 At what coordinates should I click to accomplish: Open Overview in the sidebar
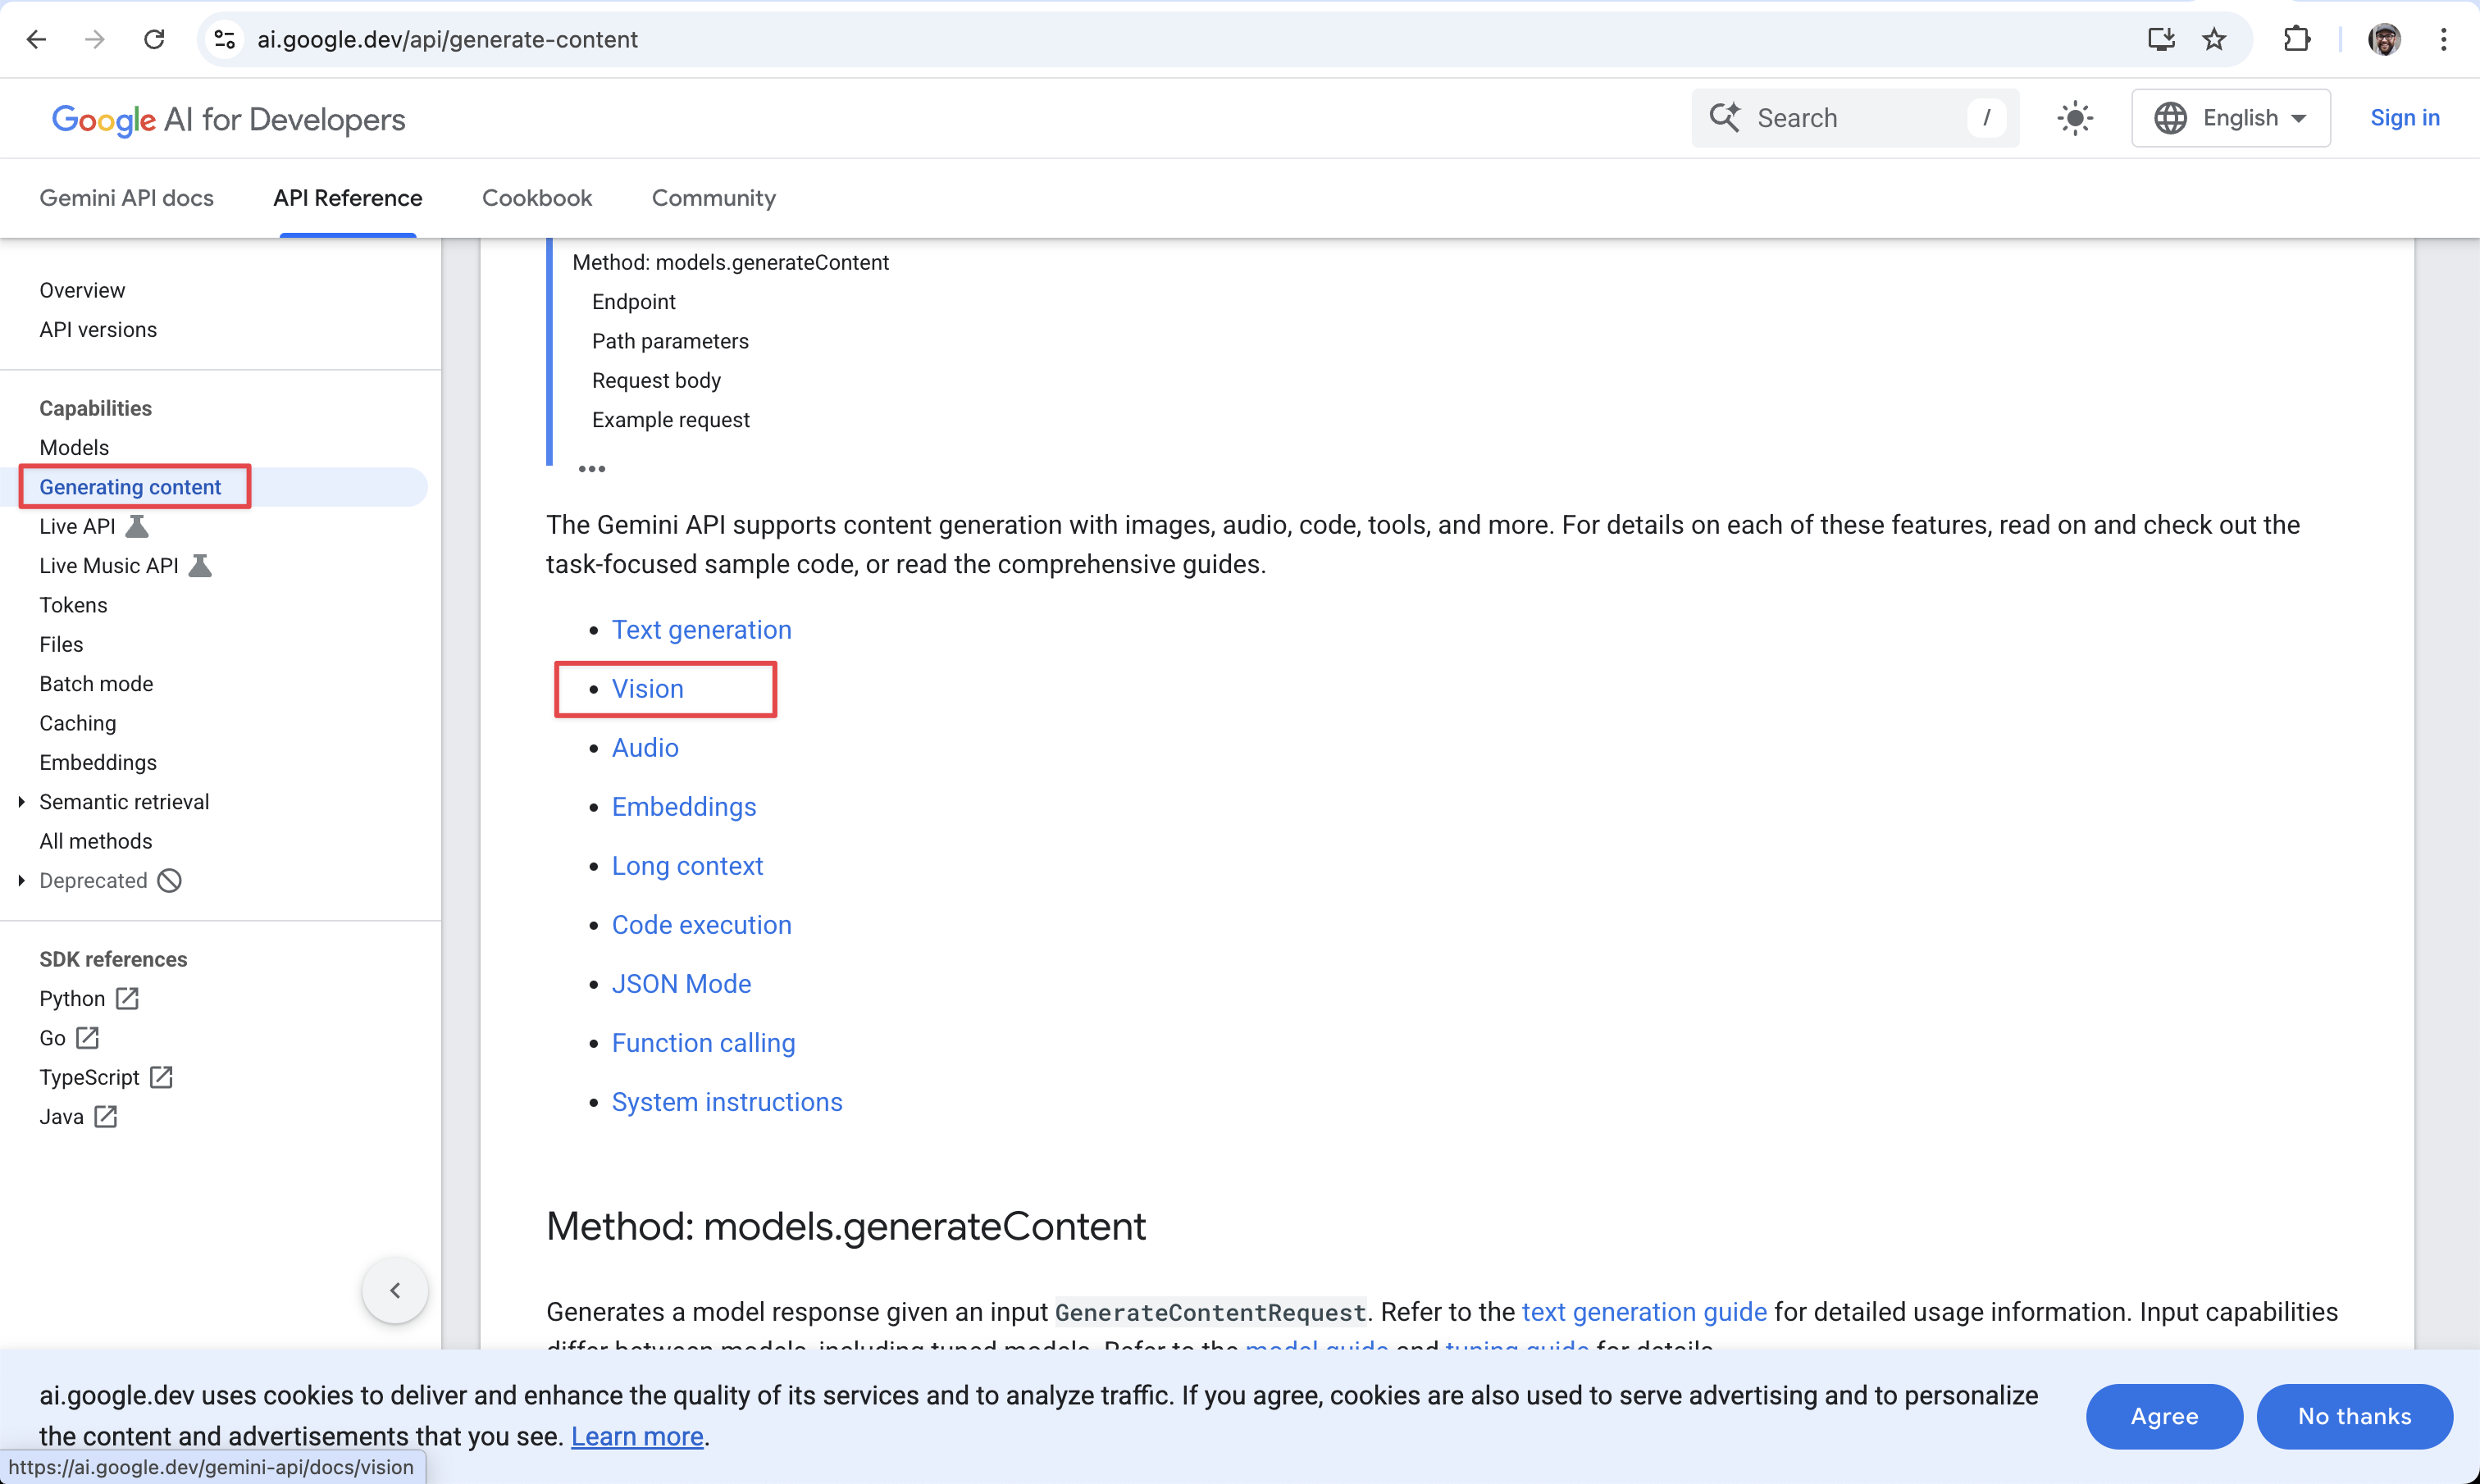point(82,290)
